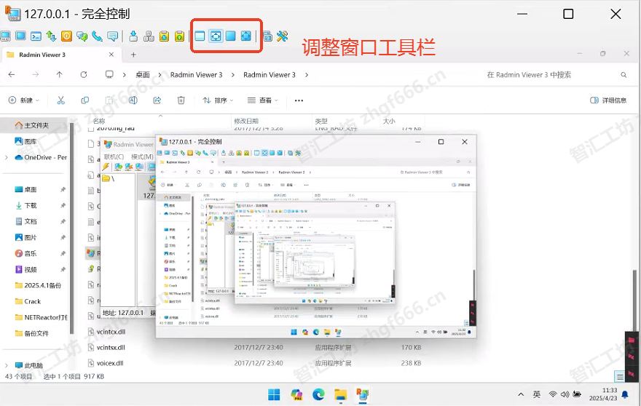Viewport: 641px width, 406px height.
Task: Click the sidebar vertical scrollbar
Action: point(72,228)
